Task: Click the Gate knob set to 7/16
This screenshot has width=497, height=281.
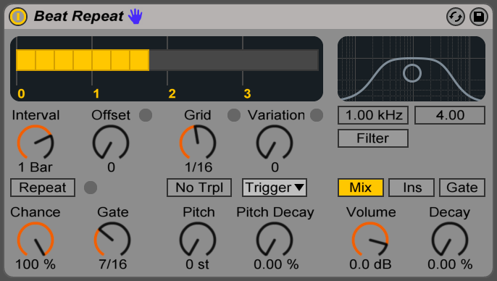Action: [x=112, y=239]
